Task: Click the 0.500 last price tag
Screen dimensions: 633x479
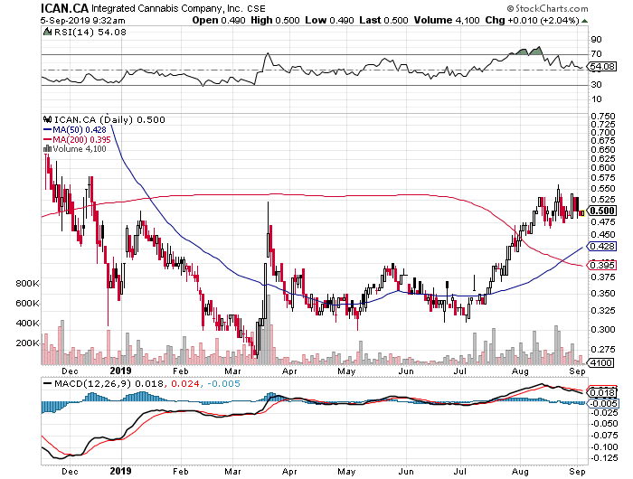Action: pos(601,211)
